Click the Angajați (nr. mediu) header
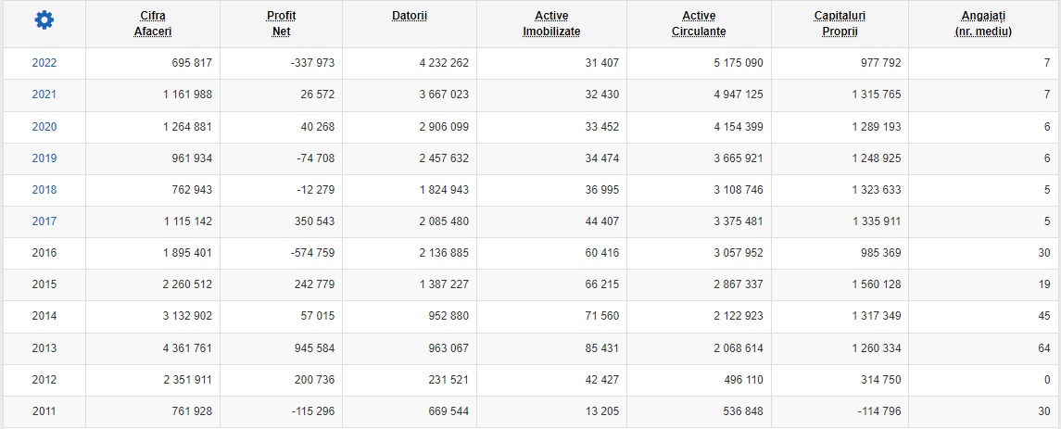The width and height of the screenshot is (1061, 429). point(983,23)
